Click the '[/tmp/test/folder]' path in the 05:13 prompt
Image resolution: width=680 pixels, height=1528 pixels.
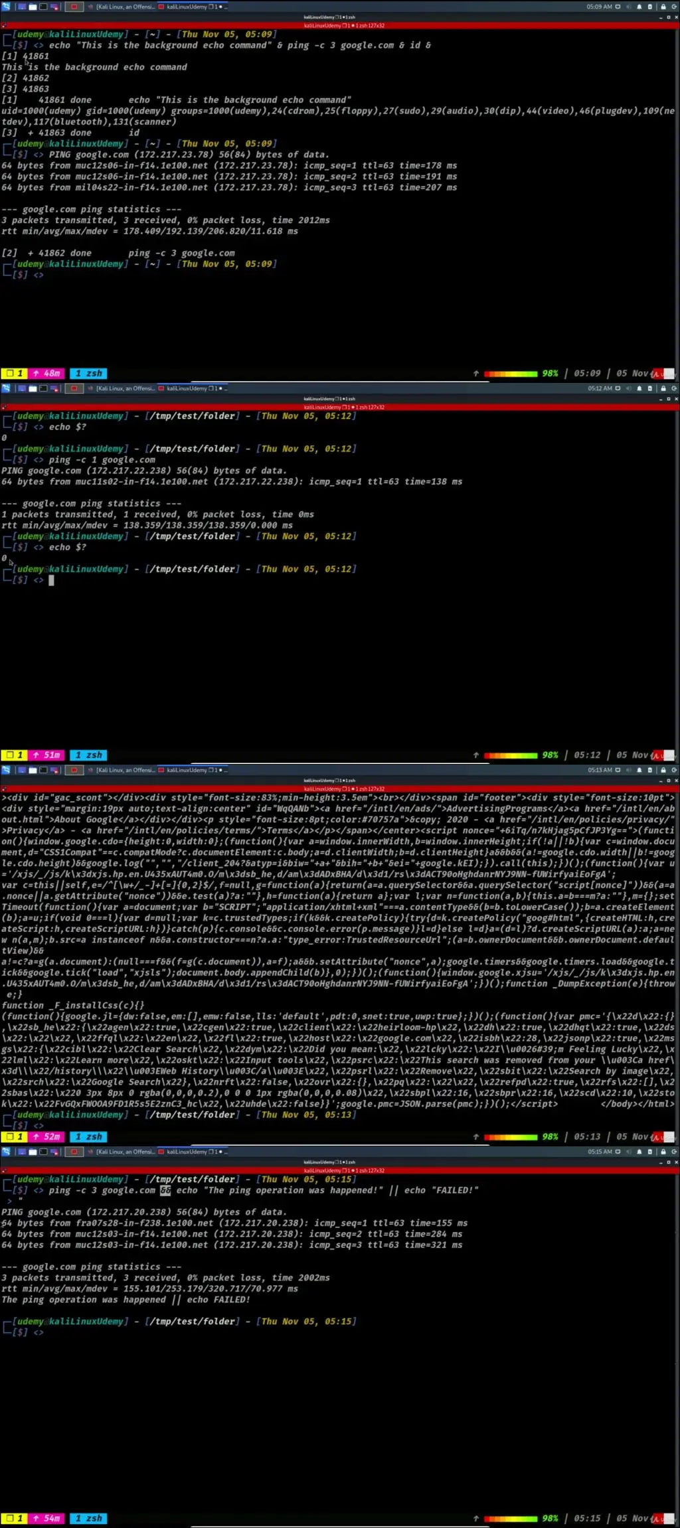193,1114
